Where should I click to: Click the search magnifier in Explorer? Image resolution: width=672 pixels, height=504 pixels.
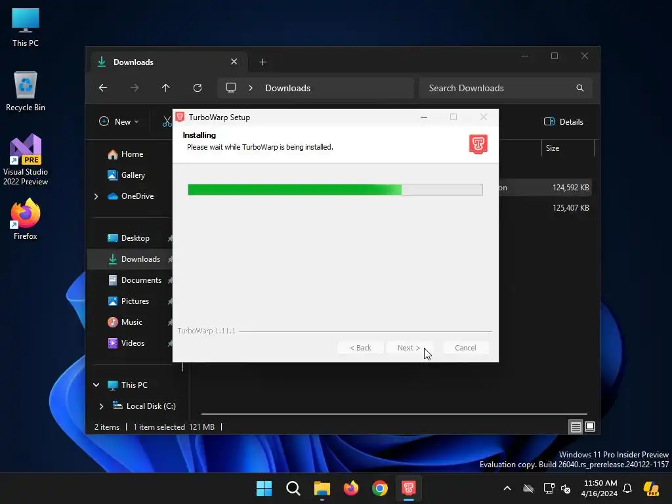coord(580,88)
